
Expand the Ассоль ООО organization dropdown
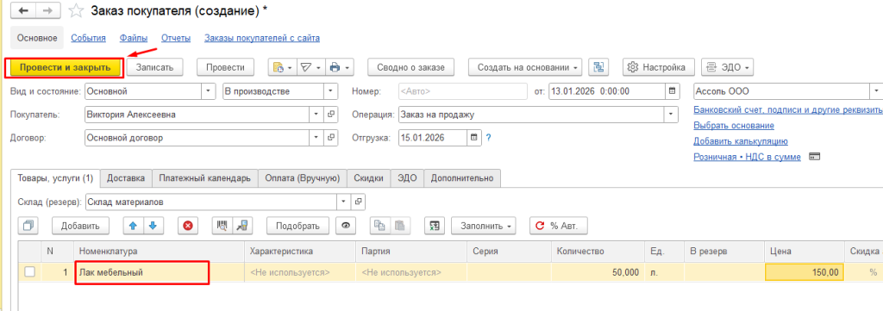pyautogui.click(x=876, y=91)
